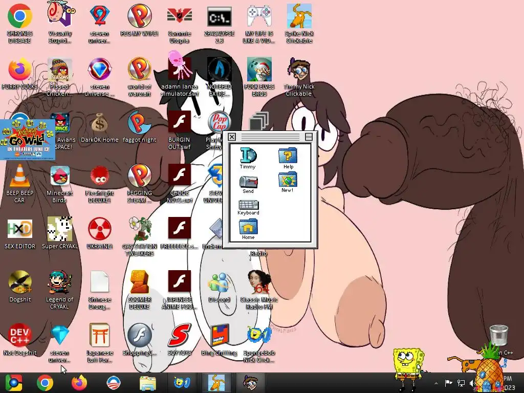Viewport: 524px width, 393px height.
Task: Open the Home folder icon
Action: pos(248,230)
